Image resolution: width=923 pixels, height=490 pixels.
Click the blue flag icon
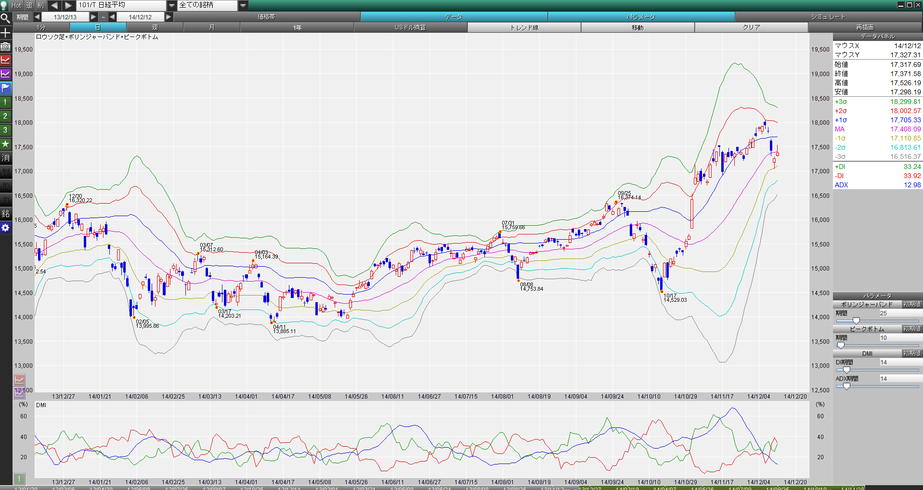click(5, 88)
